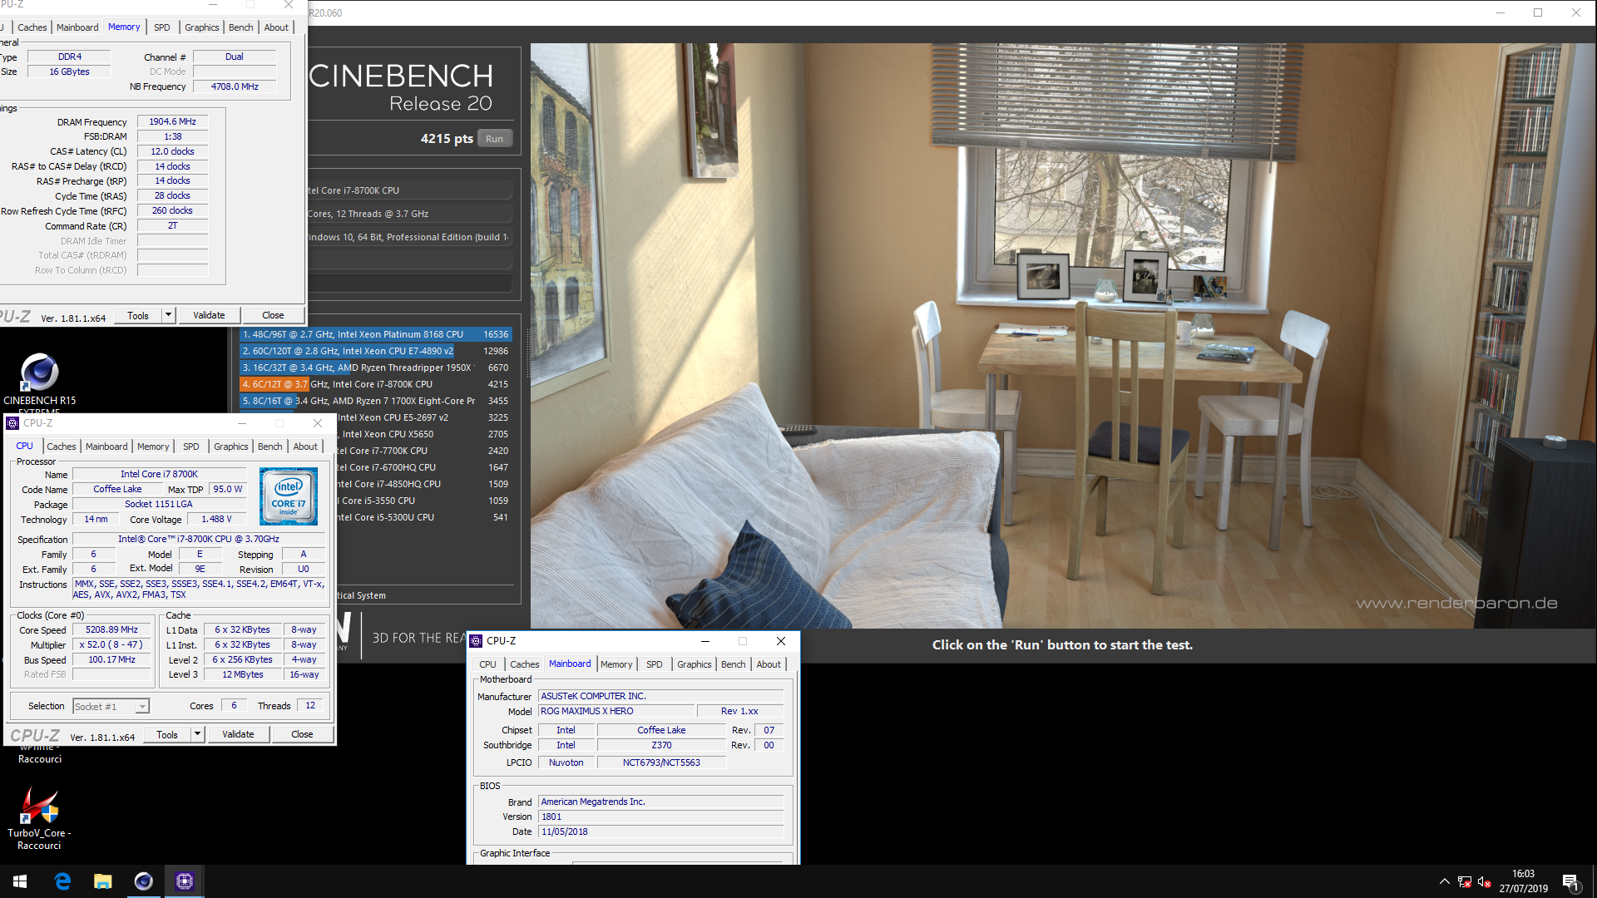Screen dimensions: 1597x898
Task: Select CPU tab in CPU window
Action: pyautogui.click(x=25, y=446)
